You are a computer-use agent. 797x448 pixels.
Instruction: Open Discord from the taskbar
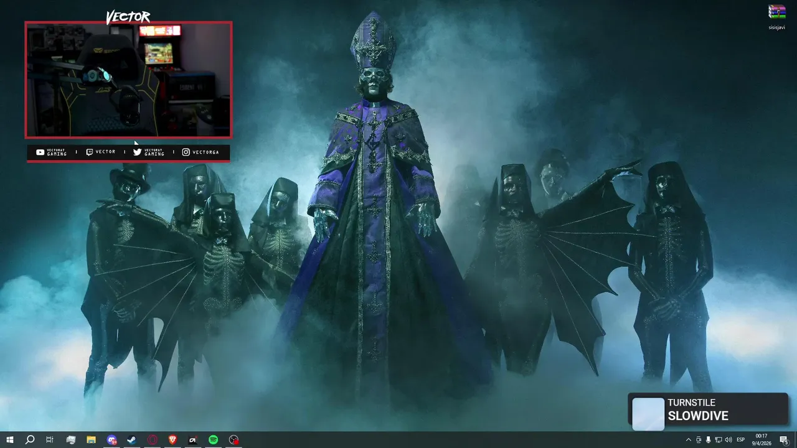[111, 440]
